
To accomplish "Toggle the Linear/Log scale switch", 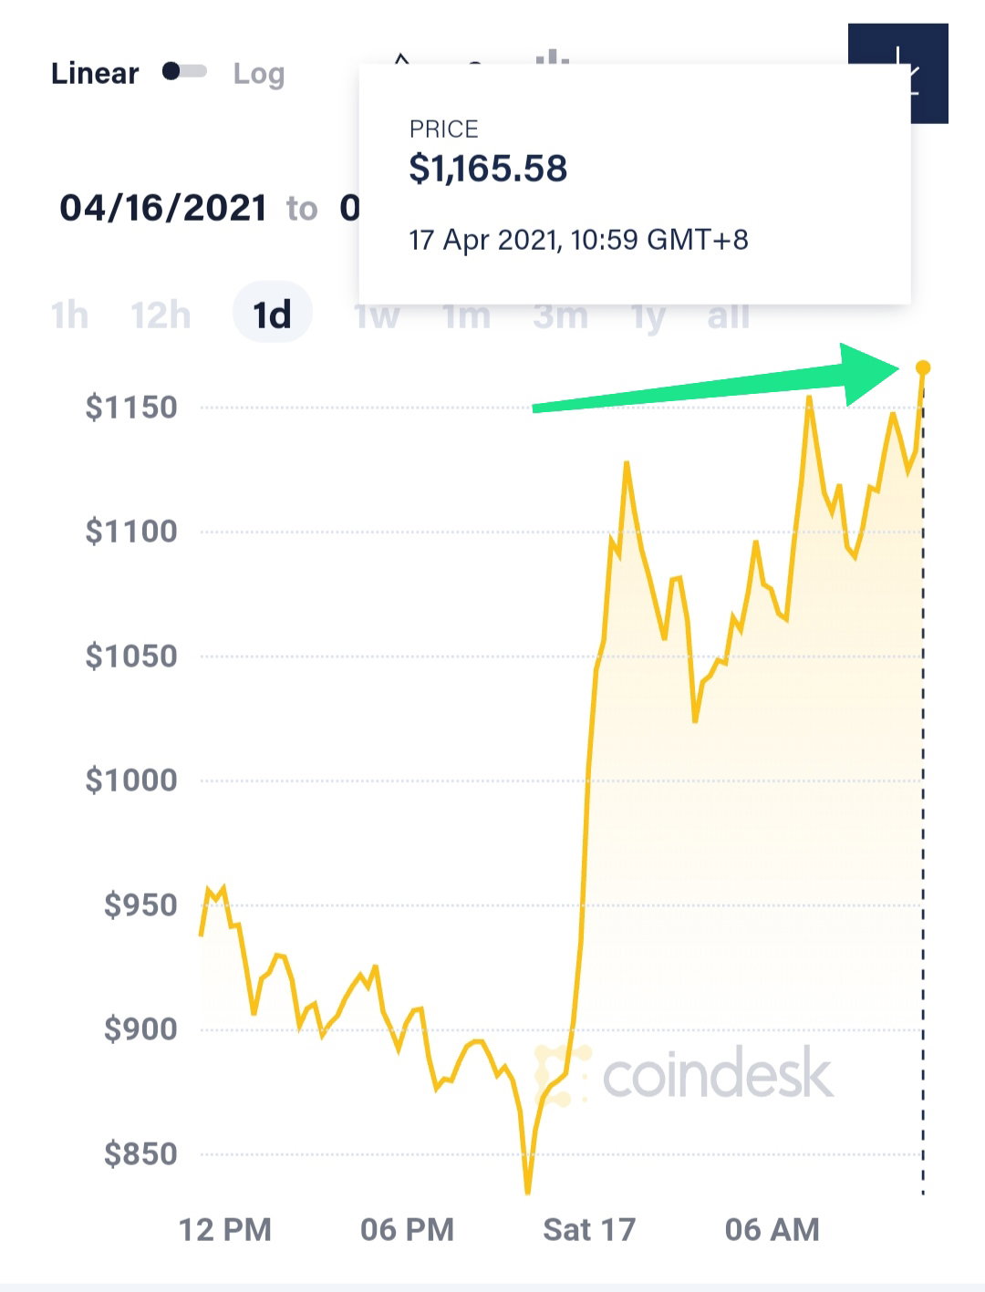I will point(184,72).
